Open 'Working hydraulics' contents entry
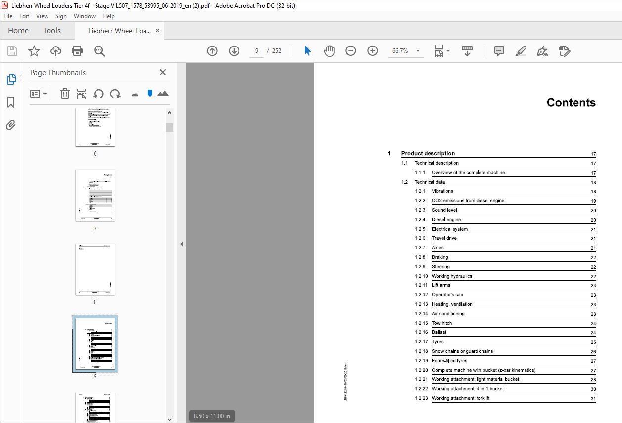This screenshot has width=622, height=423. [x=452, y=276]
